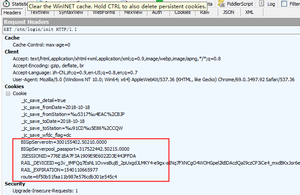
Task: Select the Cache-Control: max-age=0 header
Action: [x=41, y=45]
